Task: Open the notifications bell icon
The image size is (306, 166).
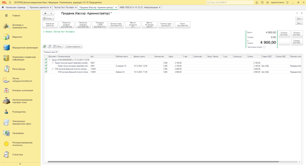Action: (x=257, y=2)
